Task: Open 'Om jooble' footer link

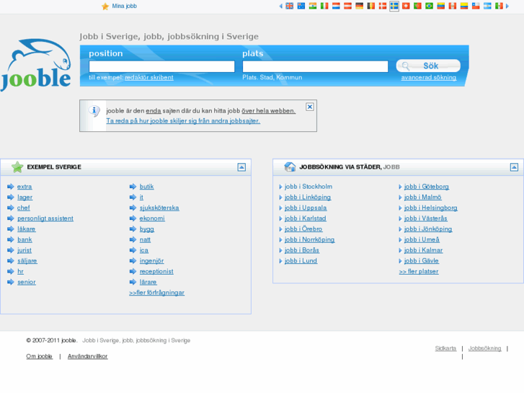Action: pos(40,356)
